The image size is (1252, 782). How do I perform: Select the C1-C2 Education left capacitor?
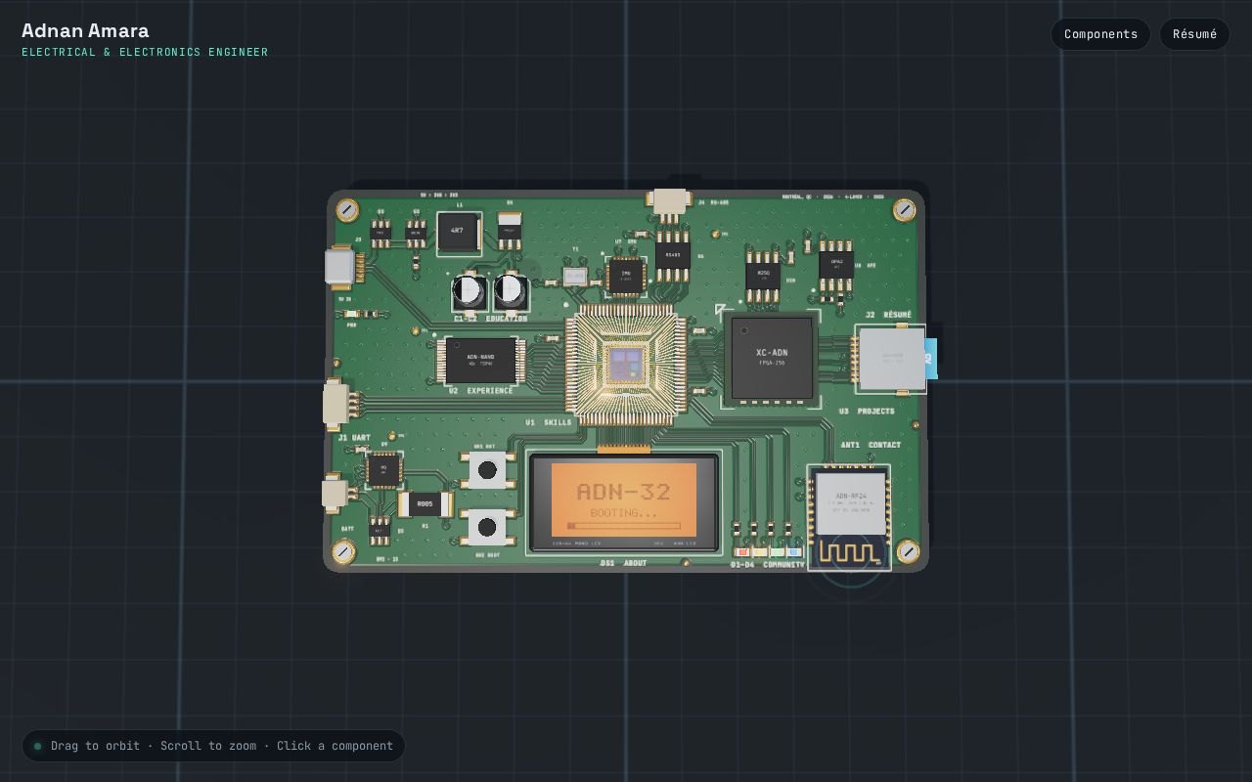point(469,291)
